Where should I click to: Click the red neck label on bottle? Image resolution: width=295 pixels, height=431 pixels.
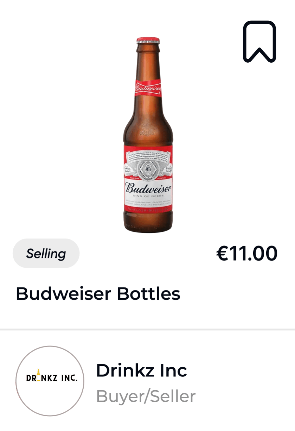pos(148,88)
